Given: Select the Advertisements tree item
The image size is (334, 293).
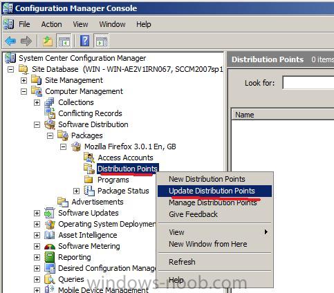Looking at the screenshot, I should coord(98,202).
